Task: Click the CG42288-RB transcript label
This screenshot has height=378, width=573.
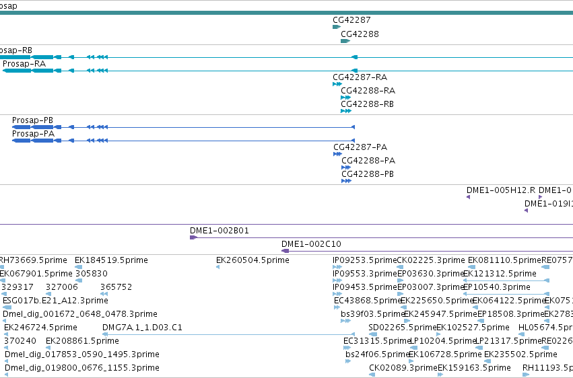Action: point(367,104)
